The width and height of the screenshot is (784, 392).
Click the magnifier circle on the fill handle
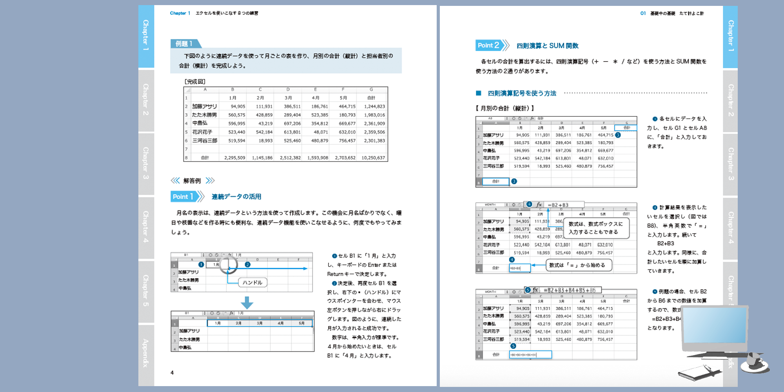point(228,265)
